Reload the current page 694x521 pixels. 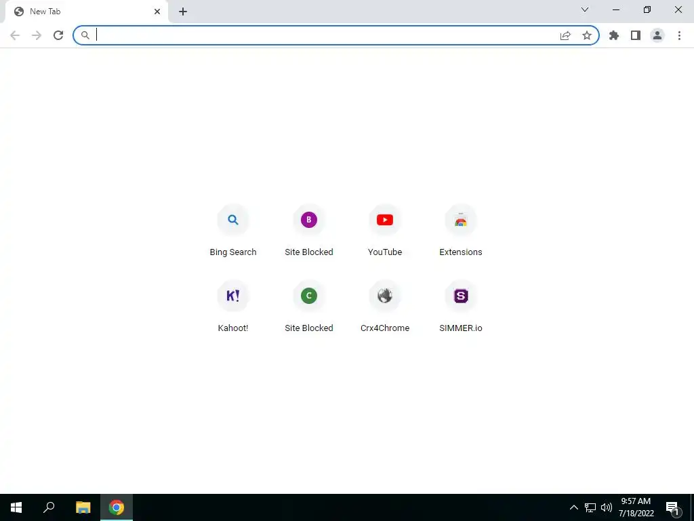click(58, 35)
